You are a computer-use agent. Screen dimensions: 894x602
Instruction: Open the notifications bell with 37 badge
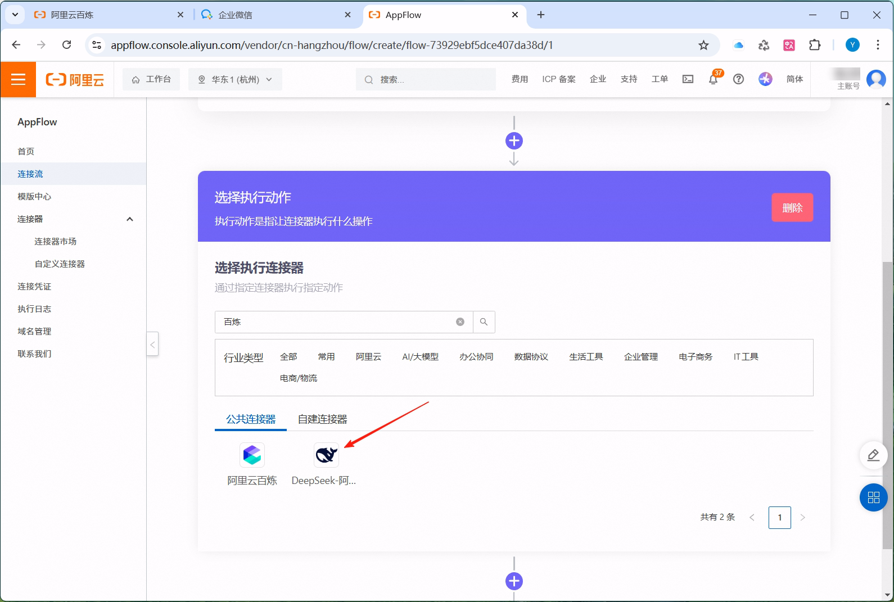[x=714, y=79]
